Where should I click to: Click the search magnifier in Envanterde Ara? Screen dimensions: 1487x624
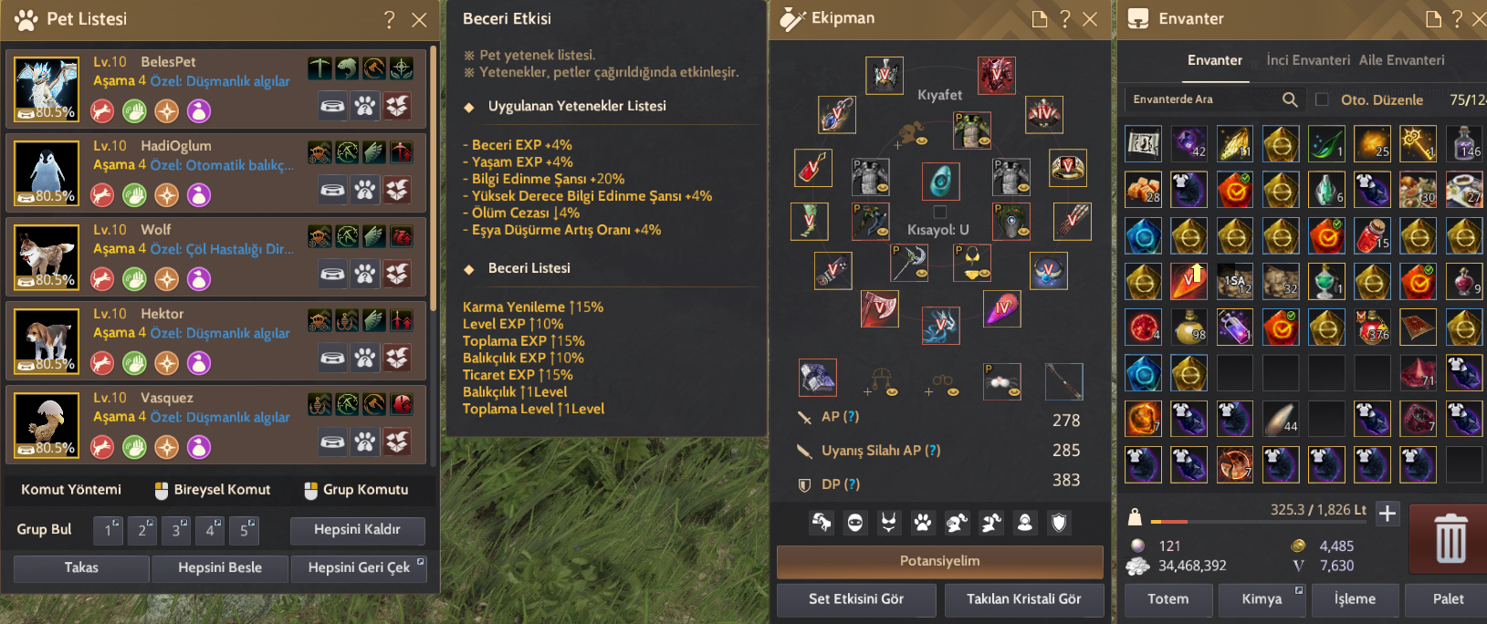1290,99
